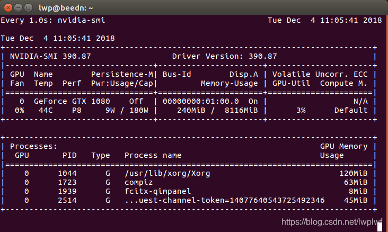This screenshot has width=388, height=232.
Task: Click the 'Processes:' label
Action: [33, 146]
